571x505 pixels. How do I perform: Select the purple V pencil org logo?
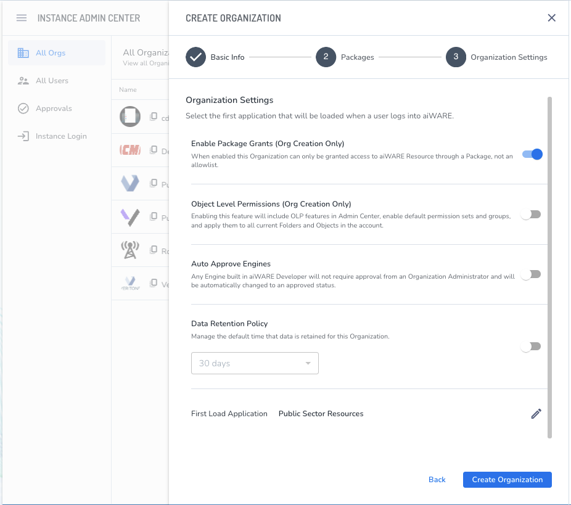tap(130, 217)
